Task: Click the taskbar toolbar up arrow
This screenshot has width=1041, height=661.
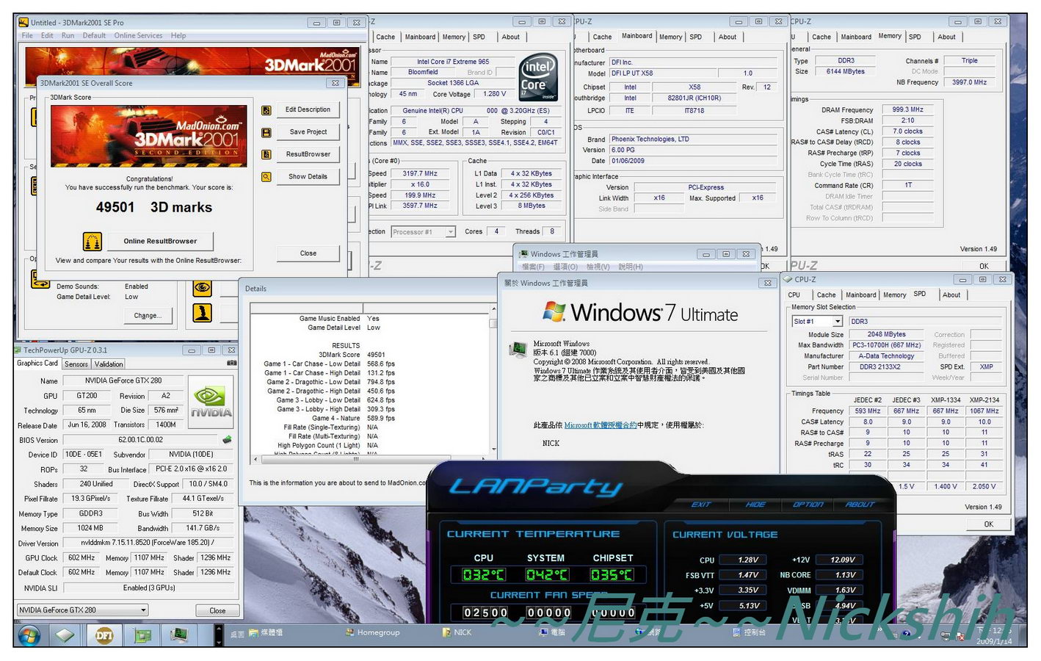Action: pyautogui.click(x=218, y=629)
